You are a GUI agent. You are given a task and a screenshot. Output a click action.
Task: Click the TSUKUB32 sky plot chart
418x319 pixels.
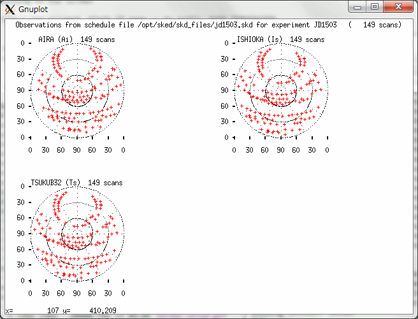pyautogui.click(x=77, y=234)
